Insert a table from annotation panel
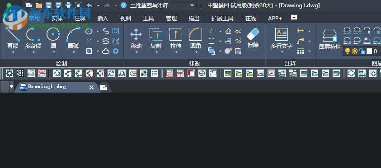This screenshot has height=168, width=381. 301,51
